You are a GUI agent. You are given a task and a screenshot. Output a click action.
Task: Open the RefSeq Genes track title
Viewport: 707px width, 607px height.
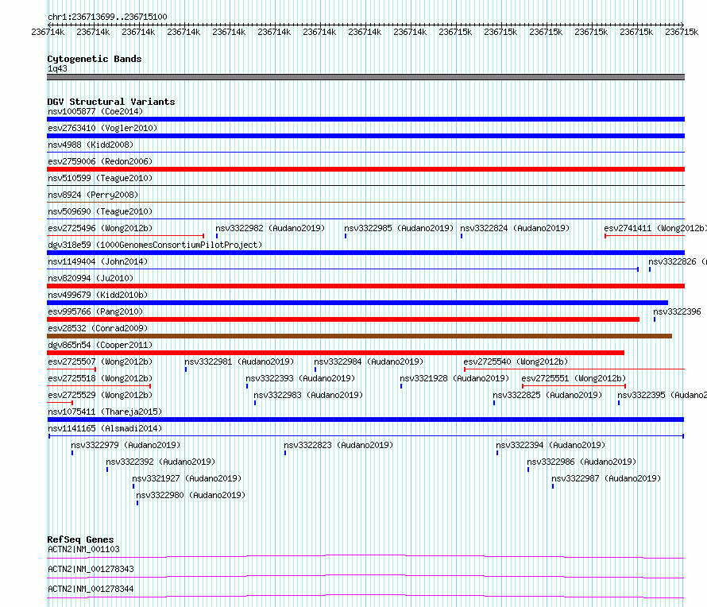click(x=80, y=539)
